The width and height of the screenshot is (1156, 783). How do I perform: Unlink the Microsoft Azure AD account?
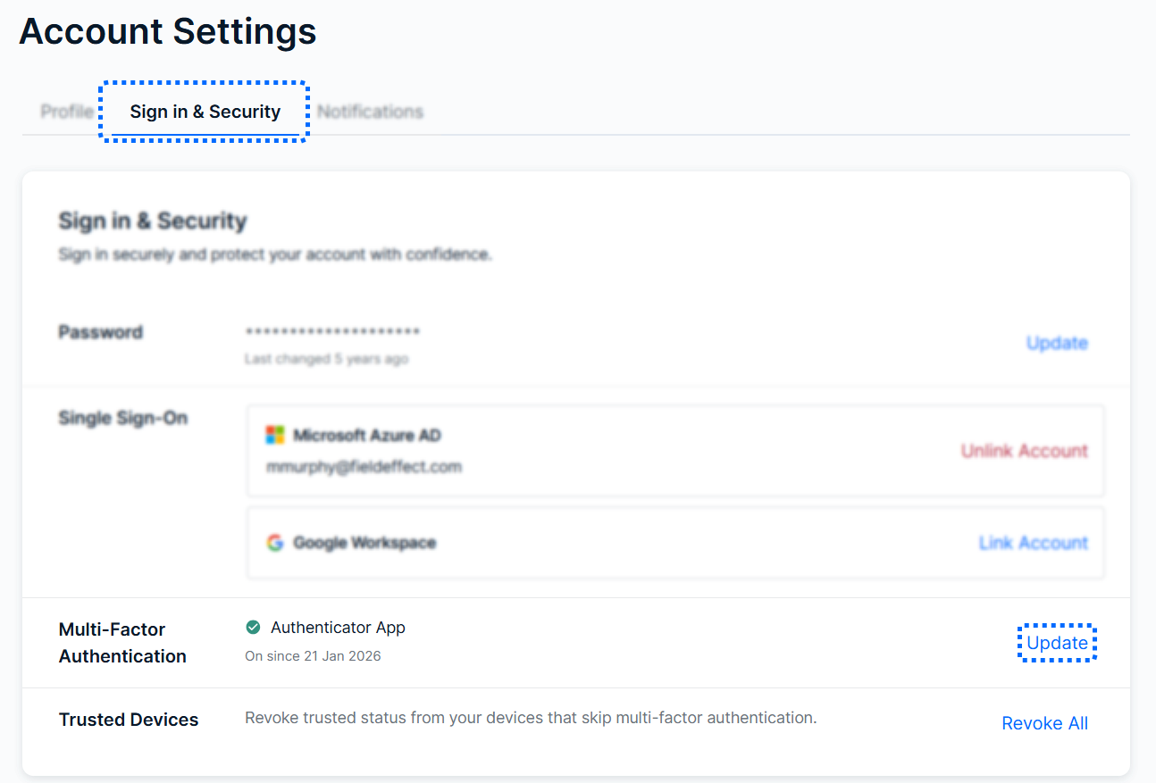pos(1025,451)
